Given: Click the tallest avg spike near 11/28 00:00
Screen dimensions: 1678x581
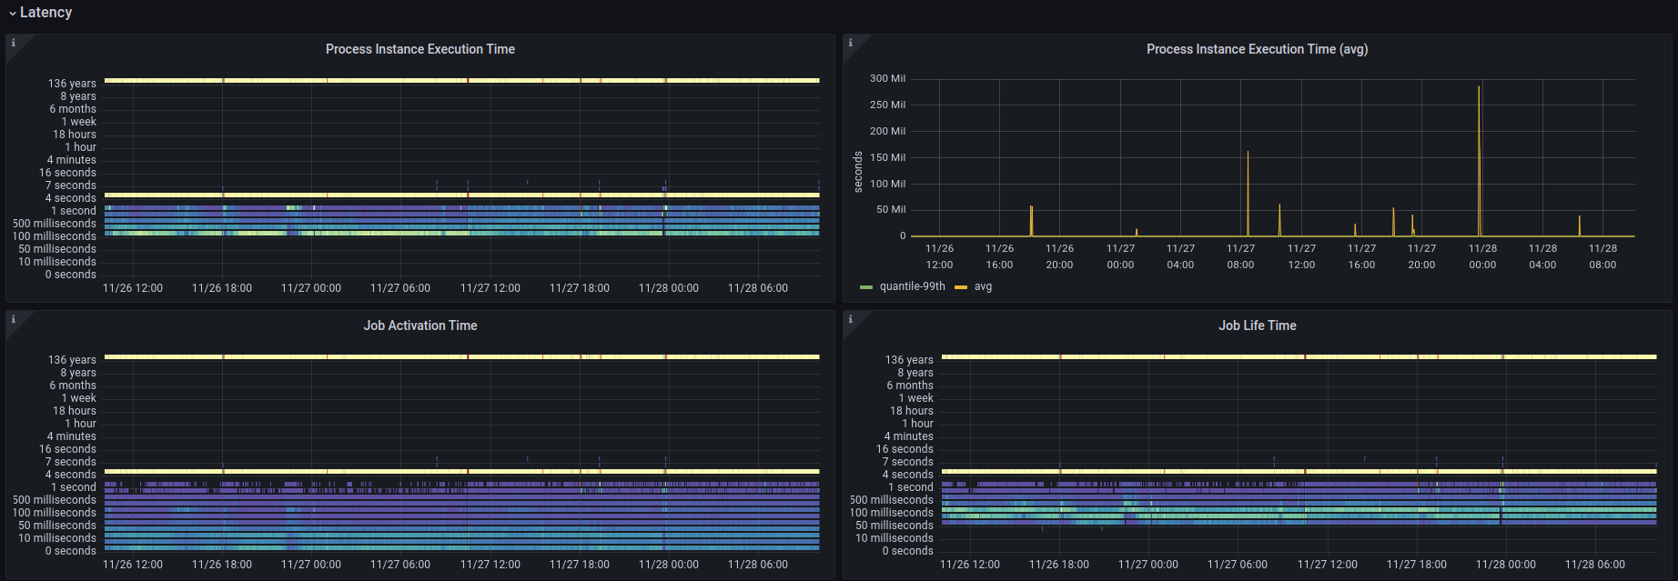Looking at the screenshot, I should pyautogui.click(x=1479, y=162).
